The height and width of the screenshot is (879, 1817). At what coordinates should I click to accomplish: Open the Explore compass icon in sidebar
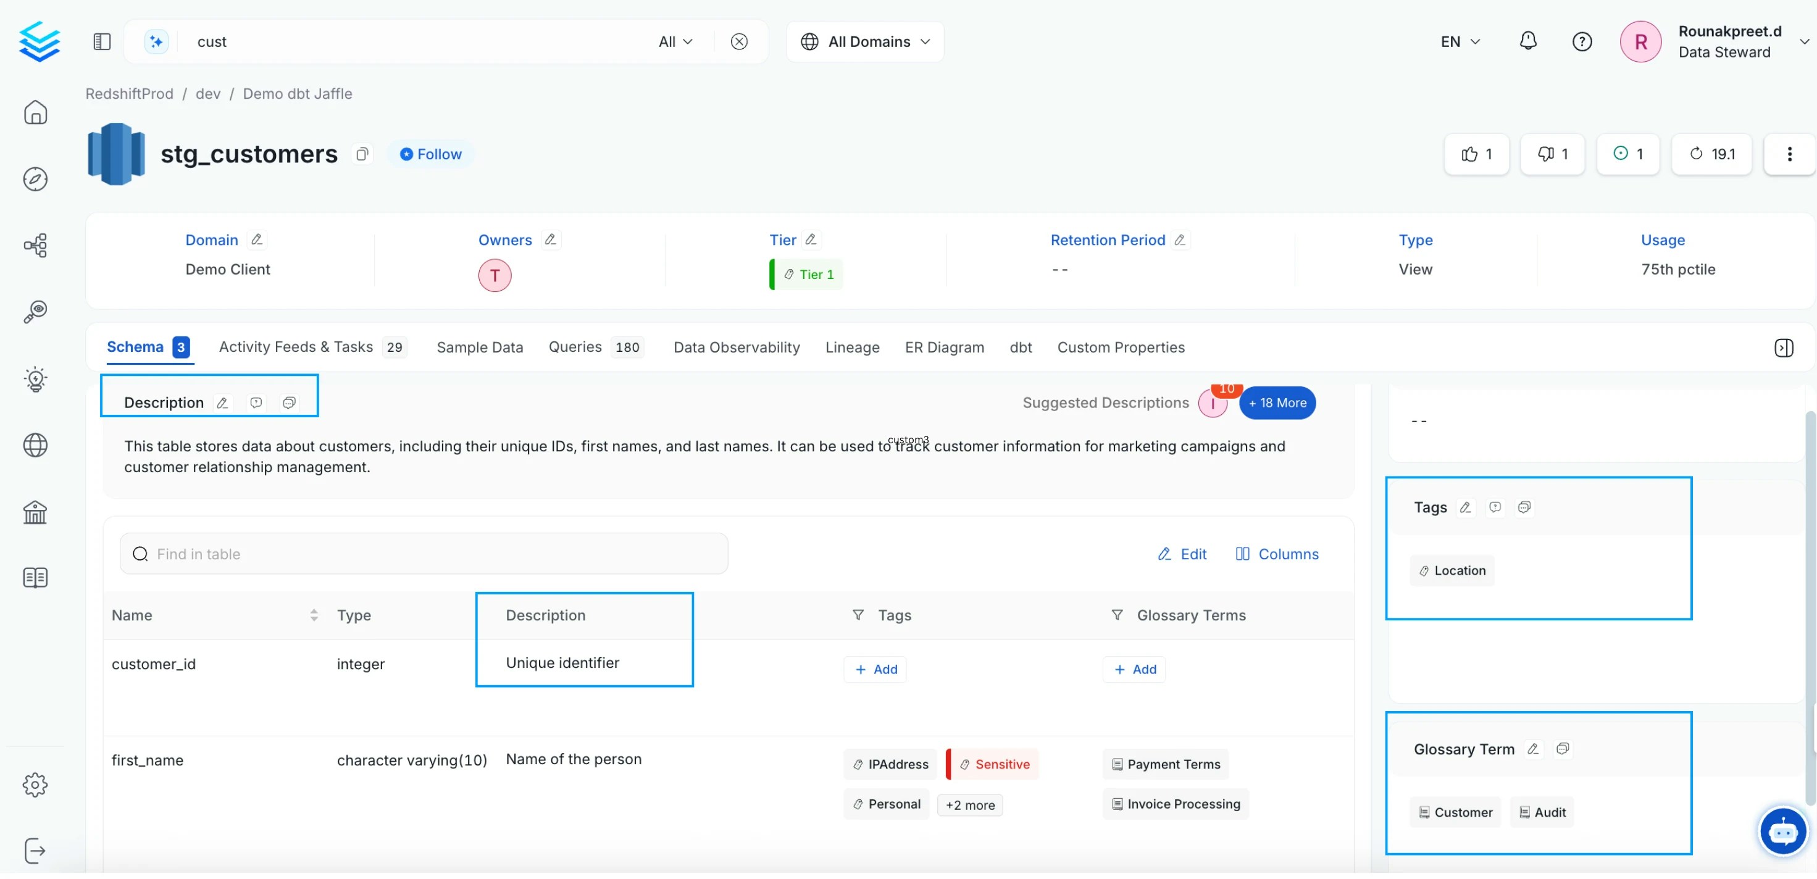pyautogui.click(x=35, y=180)
